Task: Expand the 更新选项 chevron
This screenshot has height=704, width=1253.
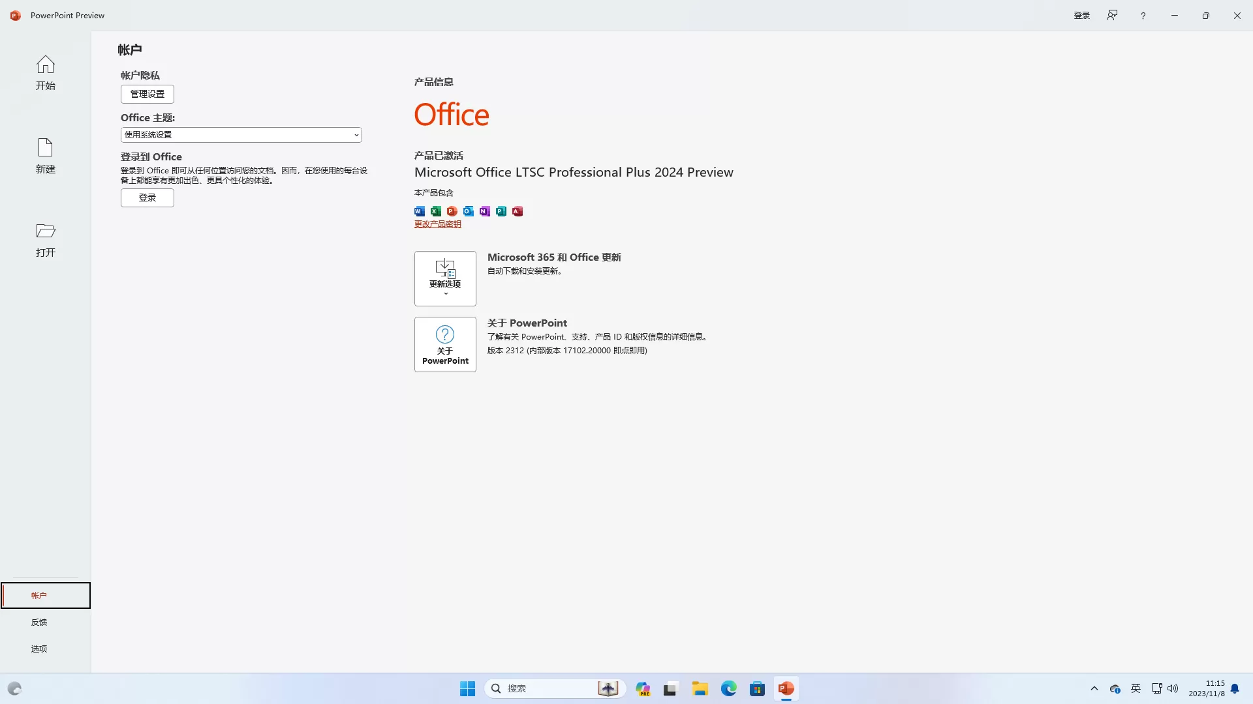Action: point(444,295)
